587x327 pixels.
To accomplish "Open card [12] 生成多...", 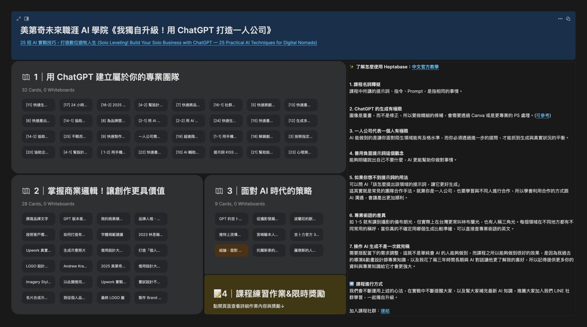I will coord(301,121).
